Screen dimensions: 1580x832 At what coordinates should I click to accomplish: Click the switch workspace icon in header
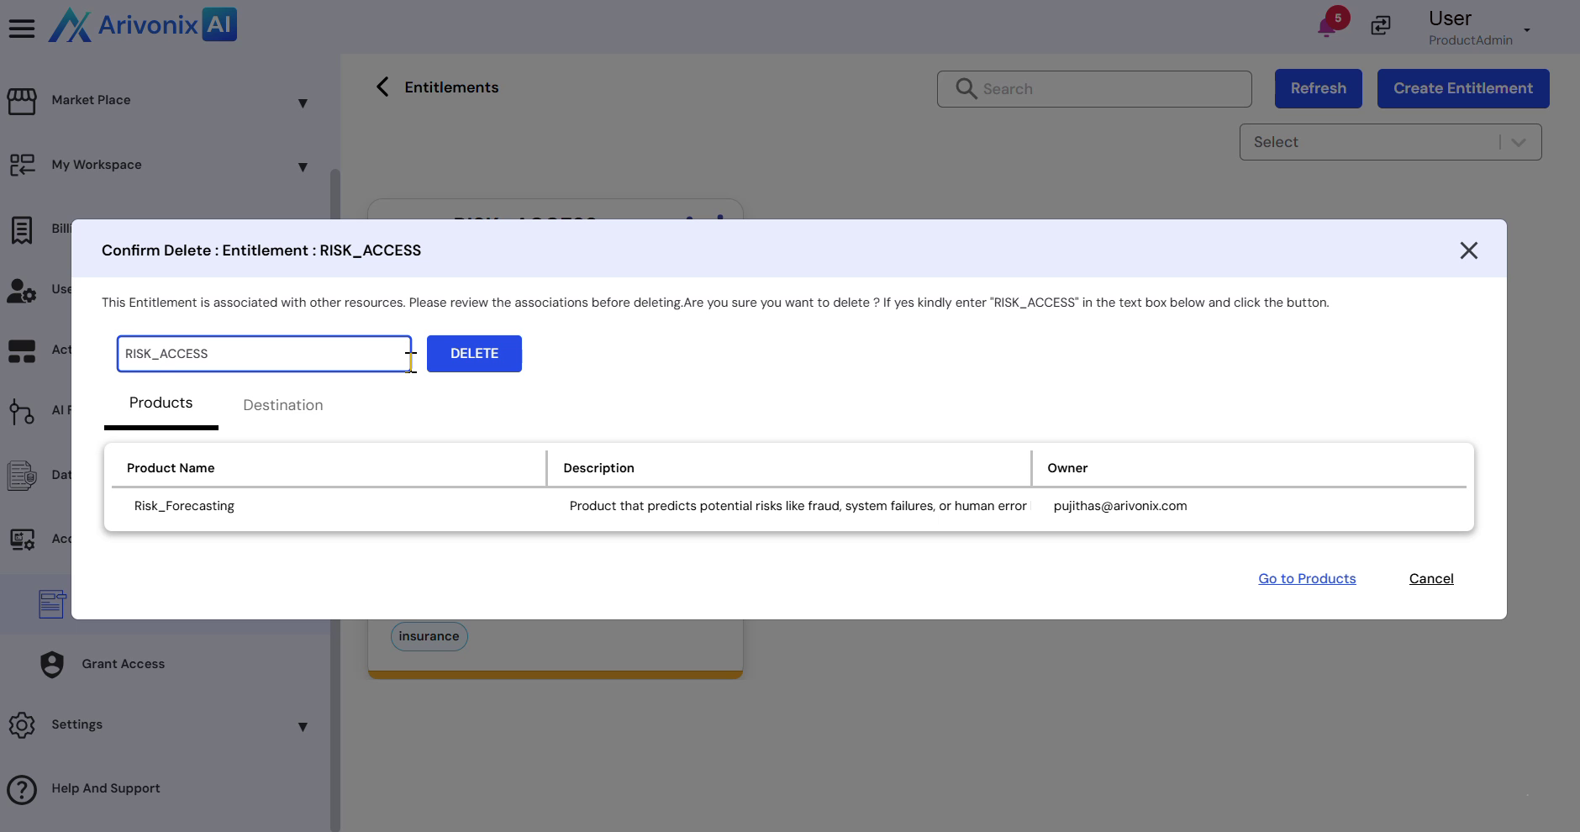pos(1381,26)
